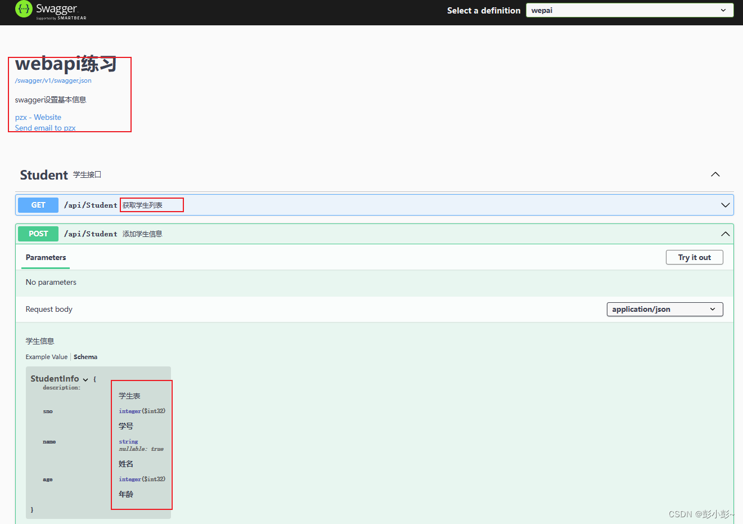Click the '获取学生列表' GET summary text
This screenshot has width=743, height=524.
click(x=142, y=205)
